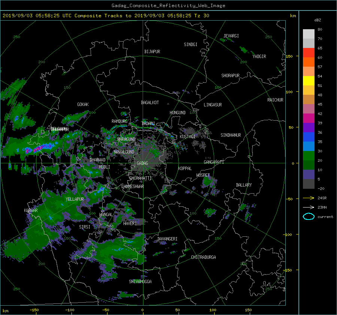
Task: Click the BADAMI city label
Action: tap(148, 124)
